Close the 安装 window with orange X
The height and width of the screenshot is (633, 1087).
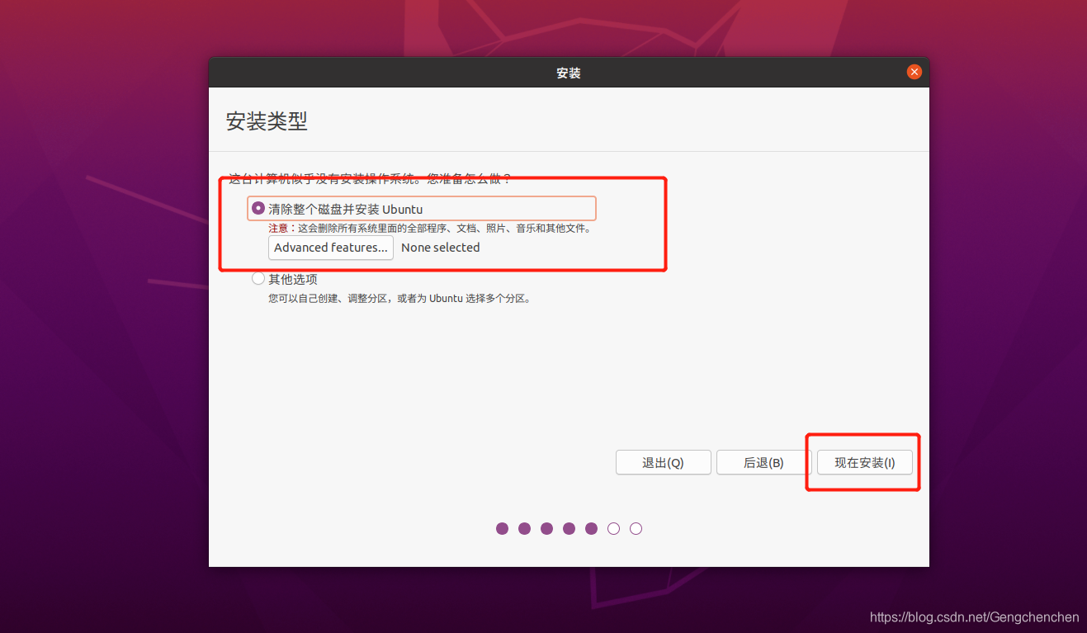tap(914, 72)
